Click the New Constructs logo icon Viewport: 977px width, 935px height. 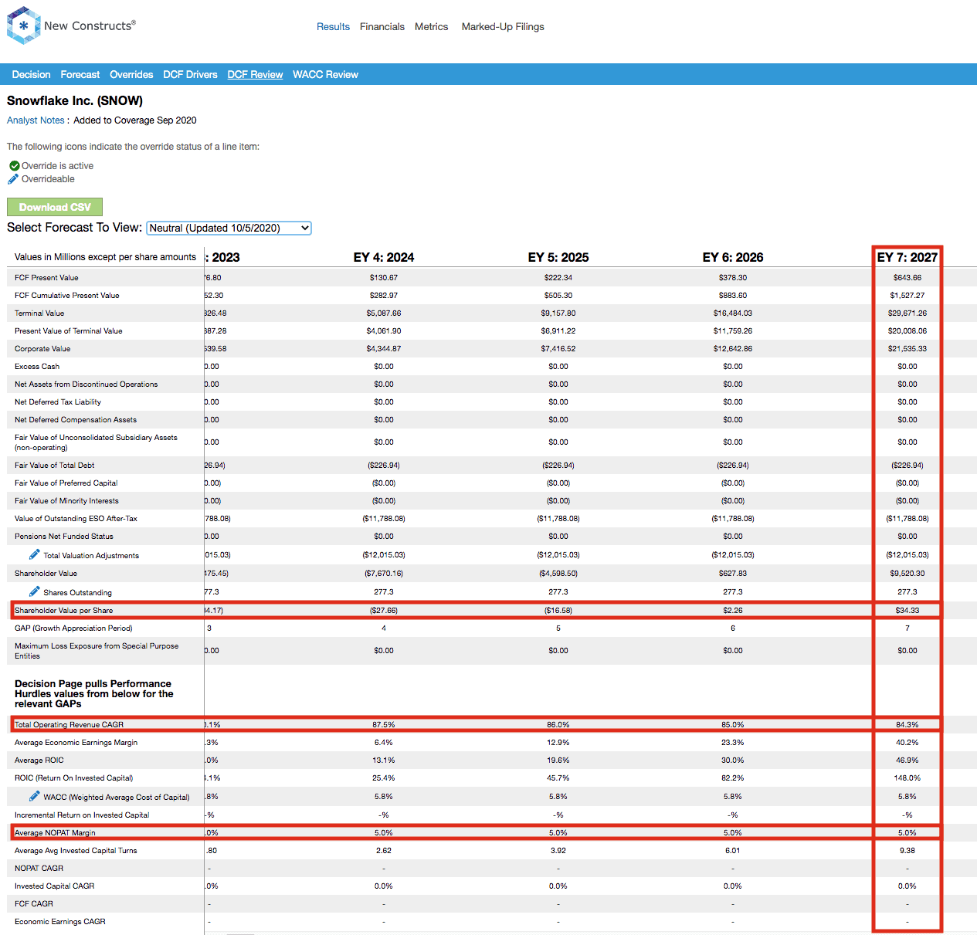(x=23, y=25)
